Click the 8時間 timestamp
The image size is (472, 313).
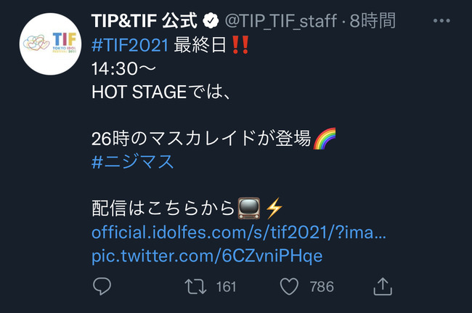(x=373, y=21)
